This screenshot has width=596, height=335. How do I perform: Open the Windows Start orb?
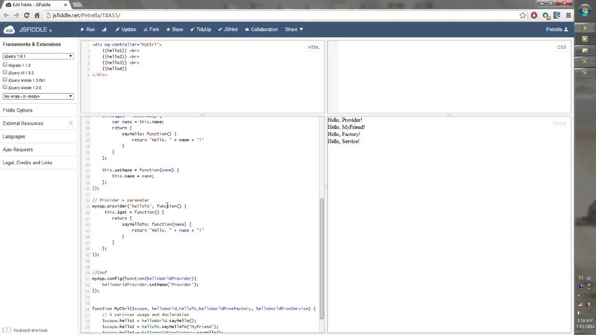pos(585,9)
